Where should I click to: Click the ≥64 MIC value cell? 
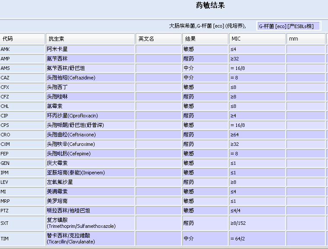[x=257, y=135]
